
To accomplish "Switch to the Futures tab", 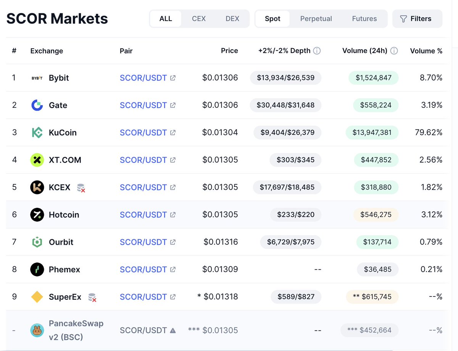I will coord(364,19).
